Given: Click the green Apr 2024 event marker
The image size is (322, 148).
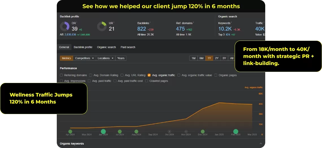Looking at the screenshot, I should pos(70,131).
